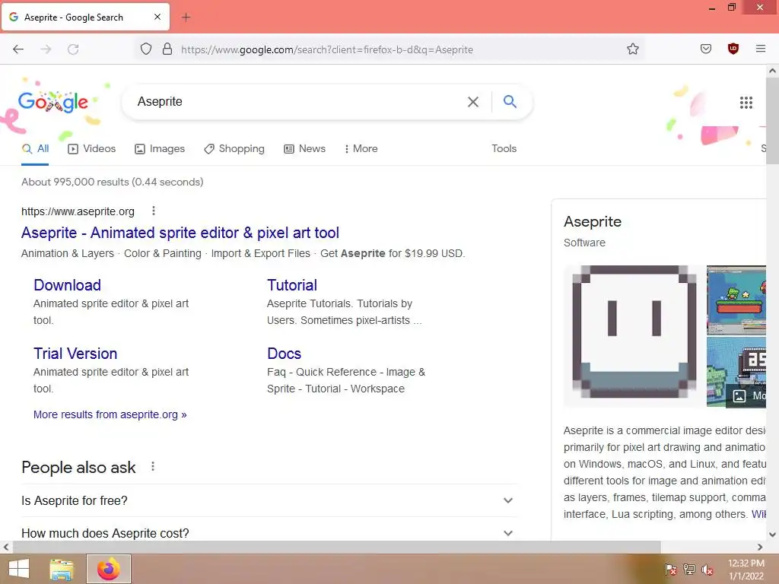Click the horizontal scrollbar right arrow
Screen dimensions: 779x584
[x=760, y=547]
